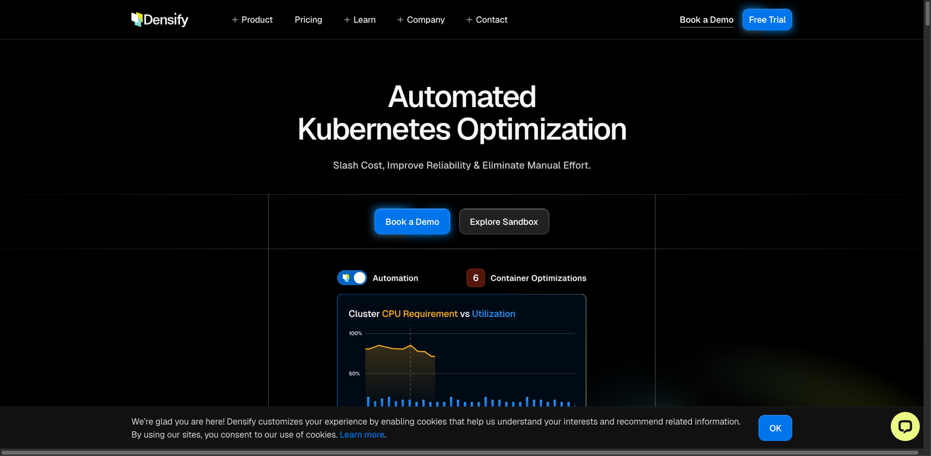
Task: Click the 100% axis label
Action: click(x=356, y=333)
